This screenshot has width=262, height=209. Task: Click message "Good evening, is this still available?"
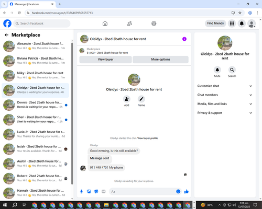114,151
